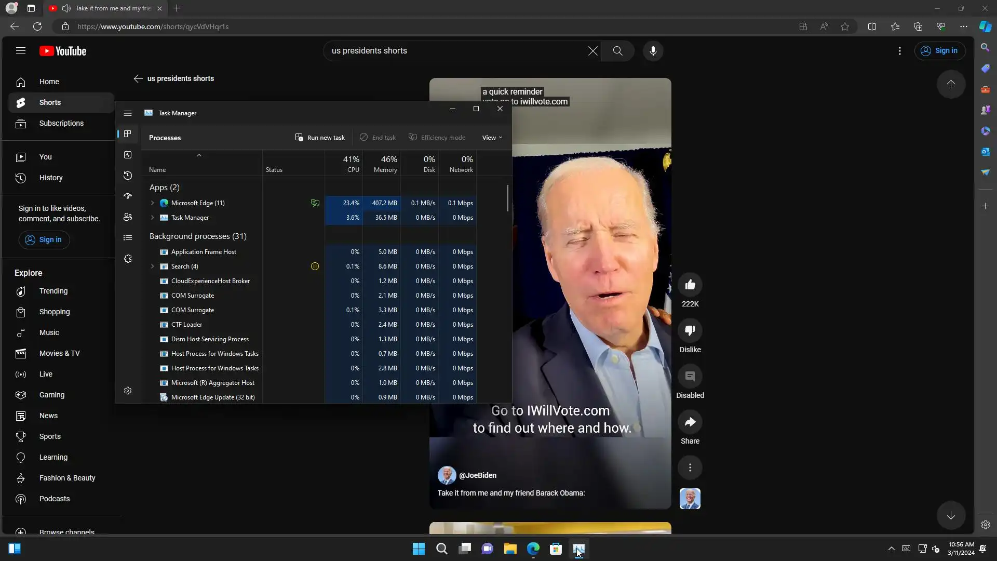Expand Search (4) process group

coord(152,266)
